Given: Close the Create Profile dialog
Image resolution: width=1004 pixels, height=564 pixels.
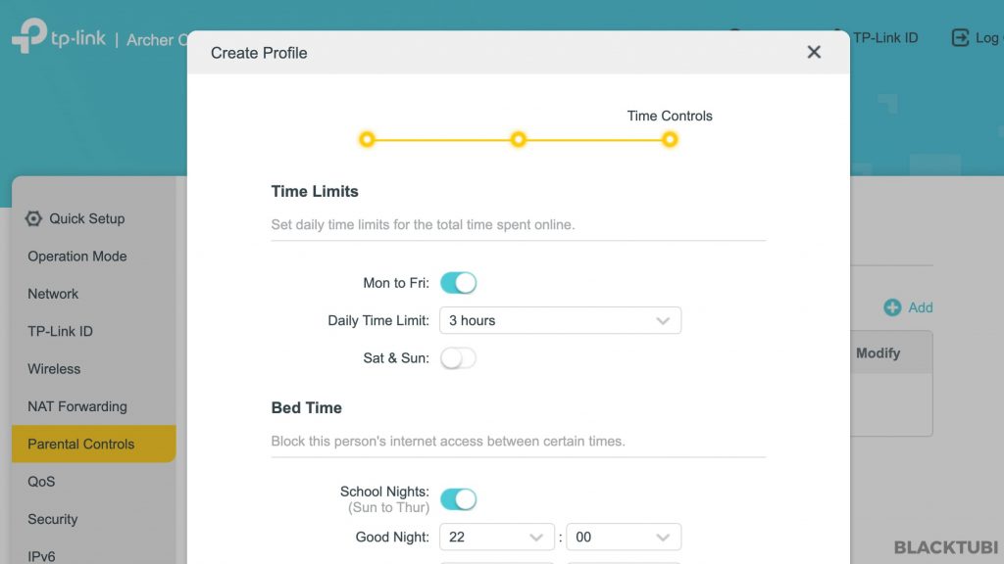Looking at the screenshot, I should coord(814,52).
